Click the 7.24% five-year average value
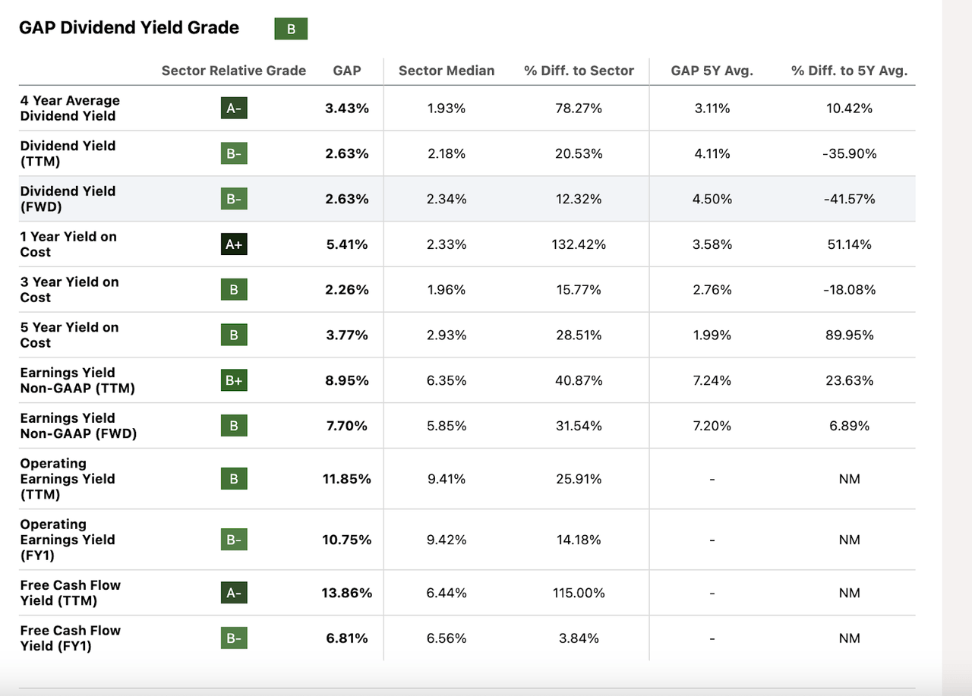972x696 pixels. (x=712, y=380)
